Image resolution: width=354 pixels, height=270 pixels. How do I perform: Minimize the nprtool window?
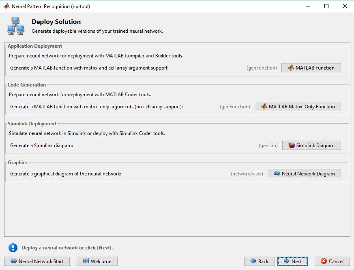[x=308, y=6]
